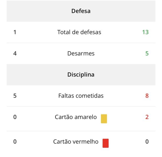Click the green 5 tackles value
The height and width of the screenshot is (157, 162).
[147, 53]
